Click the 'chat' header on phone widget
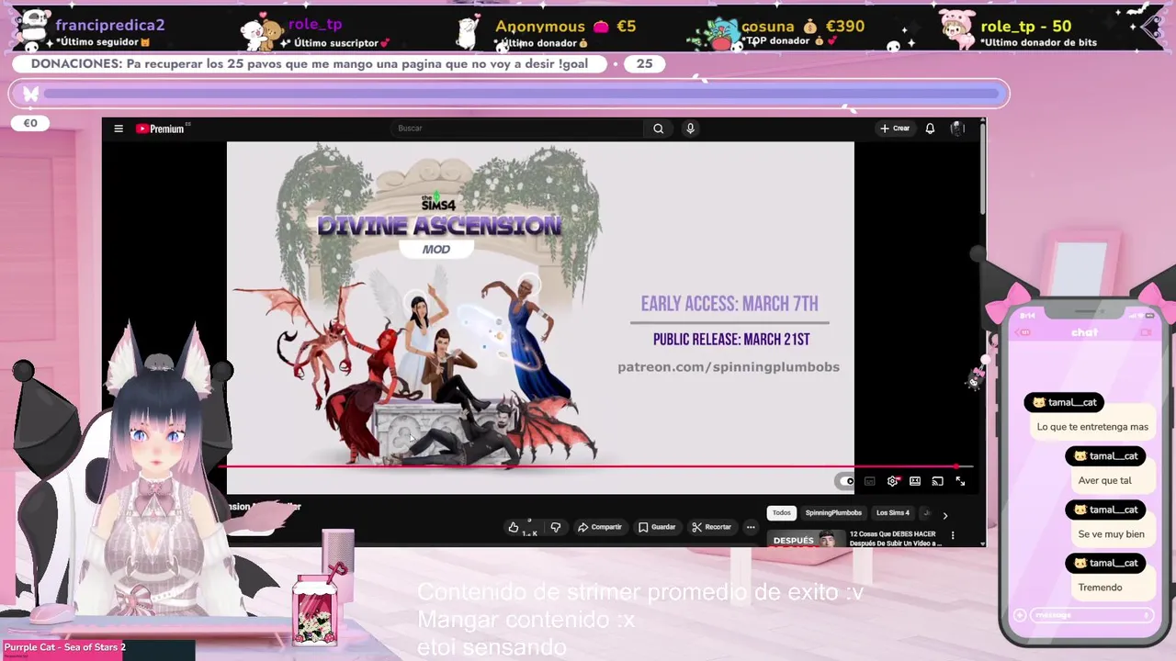The width and height of the screenshot is (1176, 661). (1084, 332)
